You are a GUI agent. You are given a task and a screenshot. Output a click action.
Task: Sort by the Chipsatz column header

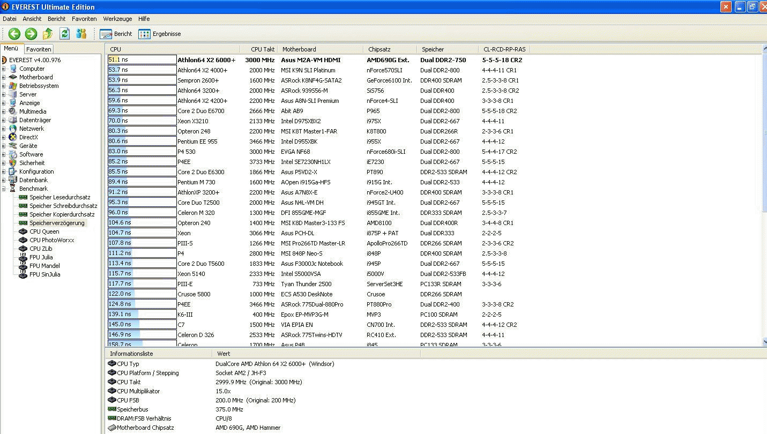point(390,49)
